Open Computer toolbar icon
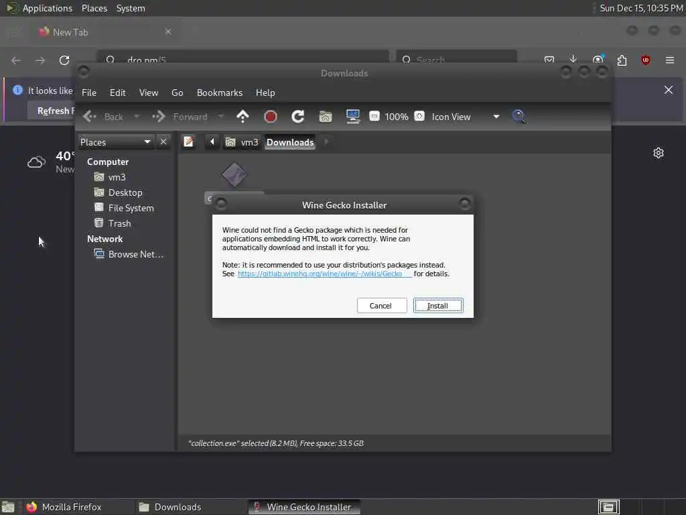 tap(352, 117)
